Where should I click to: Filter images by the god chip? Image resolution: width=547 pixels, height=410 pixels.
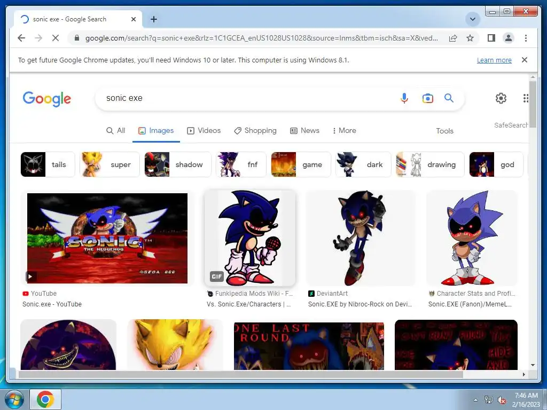pyautogui.click(x=496, y=164)
